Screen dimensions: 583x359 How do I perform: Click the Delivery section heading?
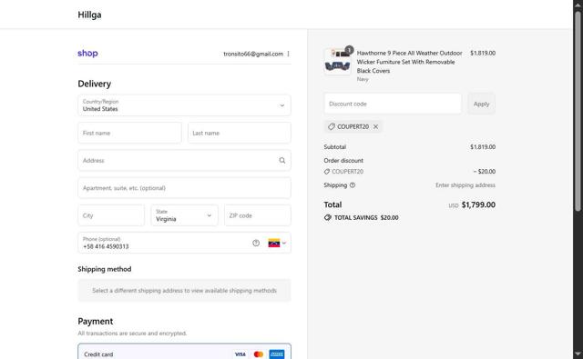point(95,84)
